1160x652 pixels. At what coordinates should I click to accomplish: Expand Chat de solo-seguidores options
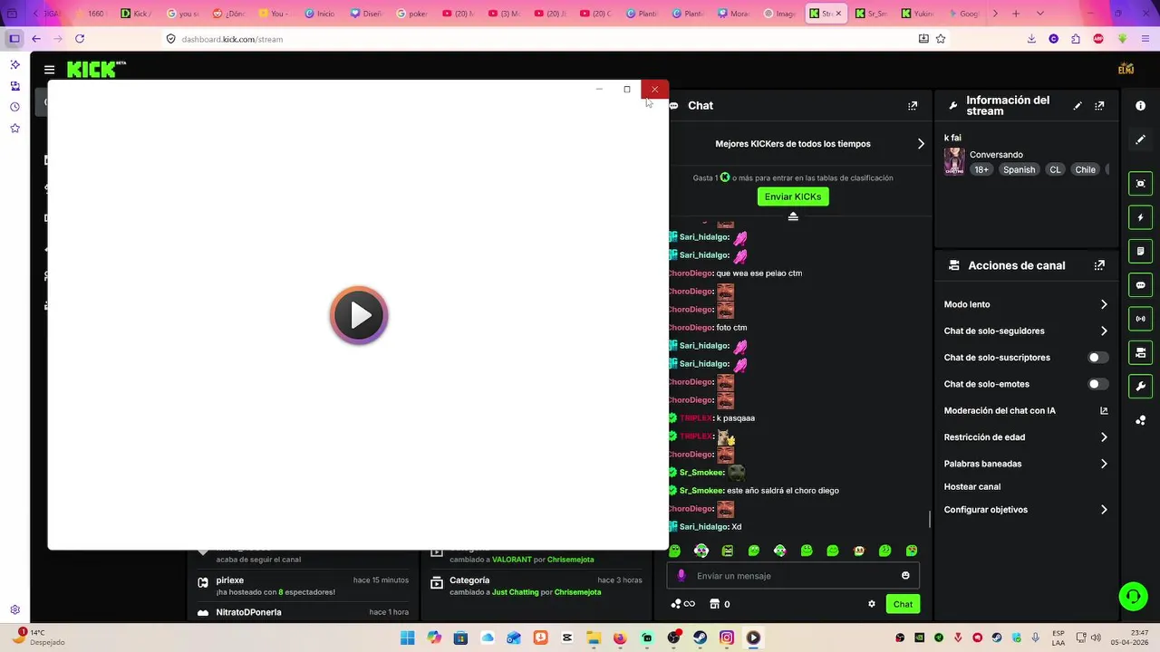[x=1104, y=331]
